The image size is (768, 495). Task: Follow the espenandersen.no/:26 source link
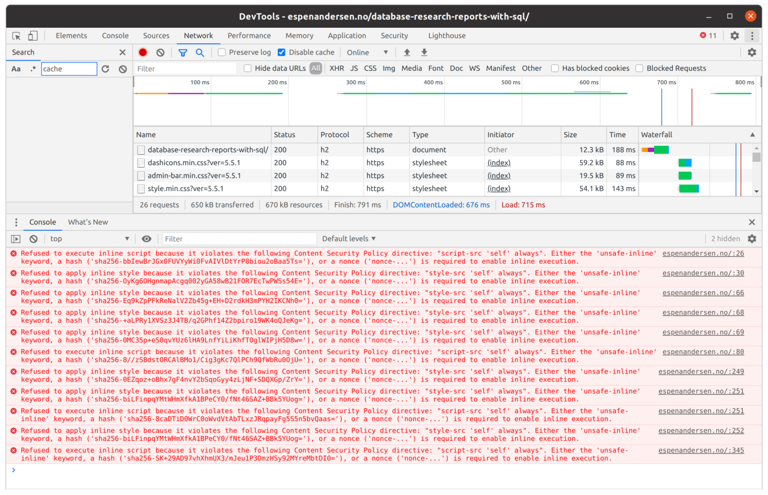click(x=703, y=254)
